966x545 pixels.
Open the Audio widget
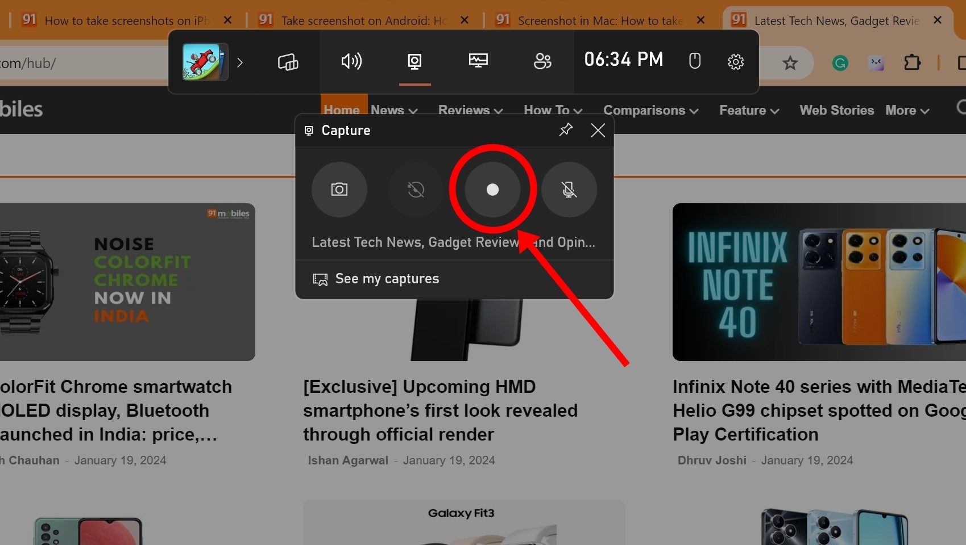[352, 61]
